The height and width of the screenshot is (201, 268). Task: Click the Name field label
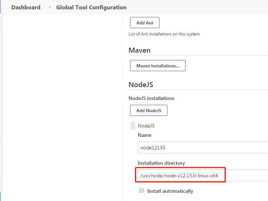145,135
